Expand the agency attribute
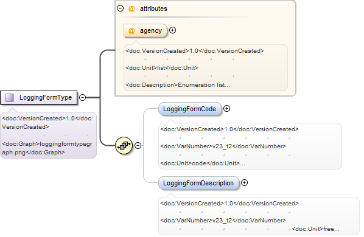This screenshot has width=364, height=237. [x=172, y=30]
